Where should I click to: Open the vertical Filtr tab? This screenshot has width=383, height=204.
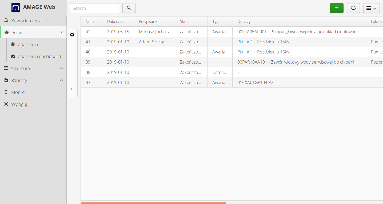click(x=72, y=91)
